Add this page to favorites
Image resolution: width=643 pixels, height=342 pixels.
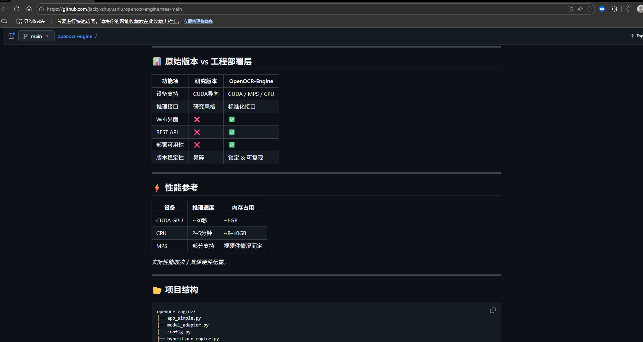pyautogui.click(x=589, y=9)
